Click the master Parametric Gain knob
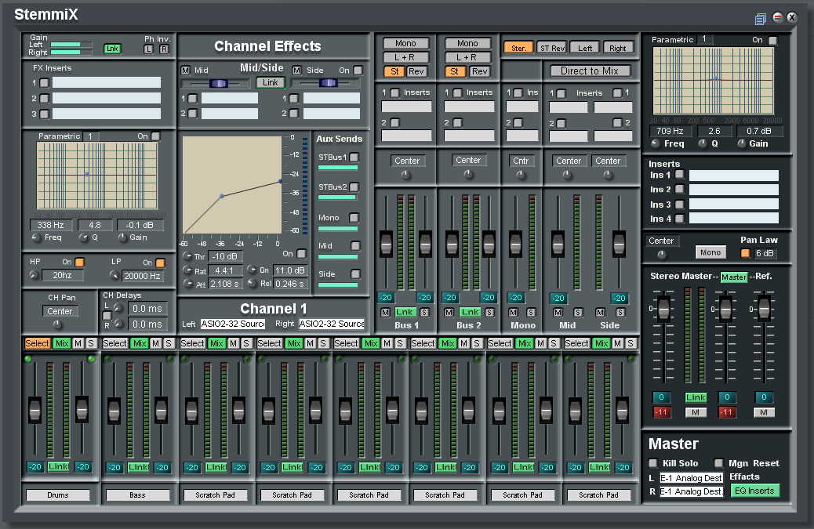Image resolution: width=814 pixels, height=529 pixels. coord(740,143)
